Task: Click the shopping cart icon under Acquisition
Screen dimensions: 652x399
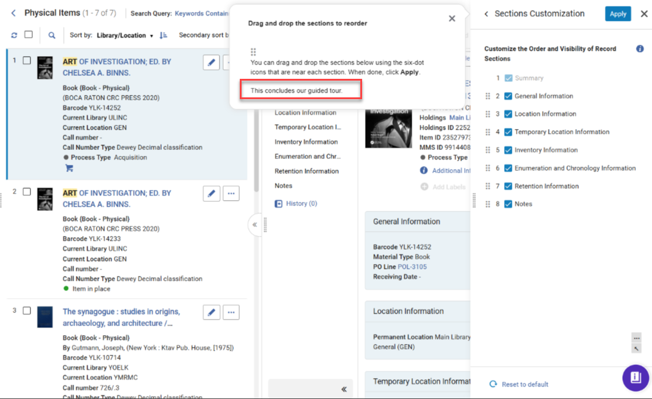Action: coord(69,168)
